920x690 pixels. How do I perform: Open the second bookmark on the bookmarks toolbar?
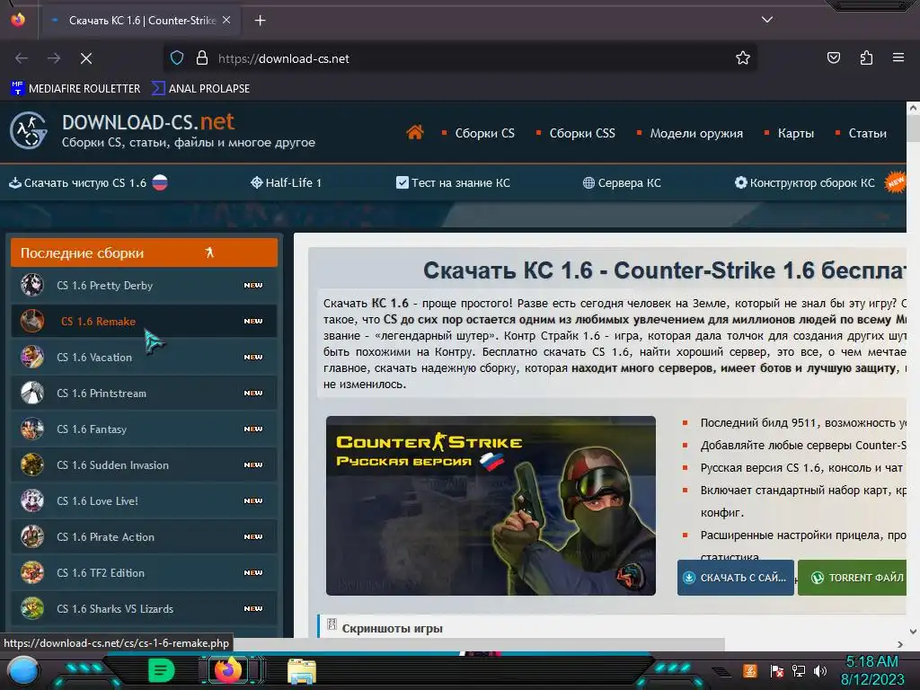click(200, 89)
